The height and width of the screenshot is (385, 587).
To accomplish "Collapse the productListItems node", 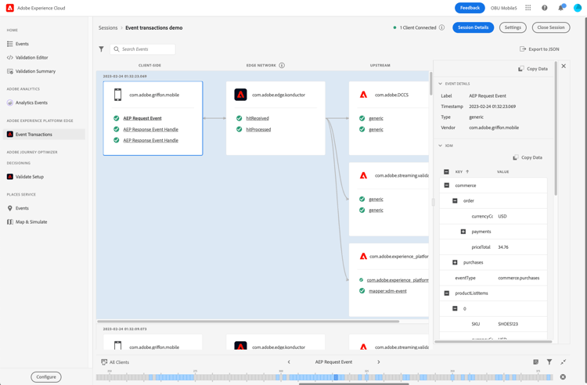I will click(x=447, y=293).
